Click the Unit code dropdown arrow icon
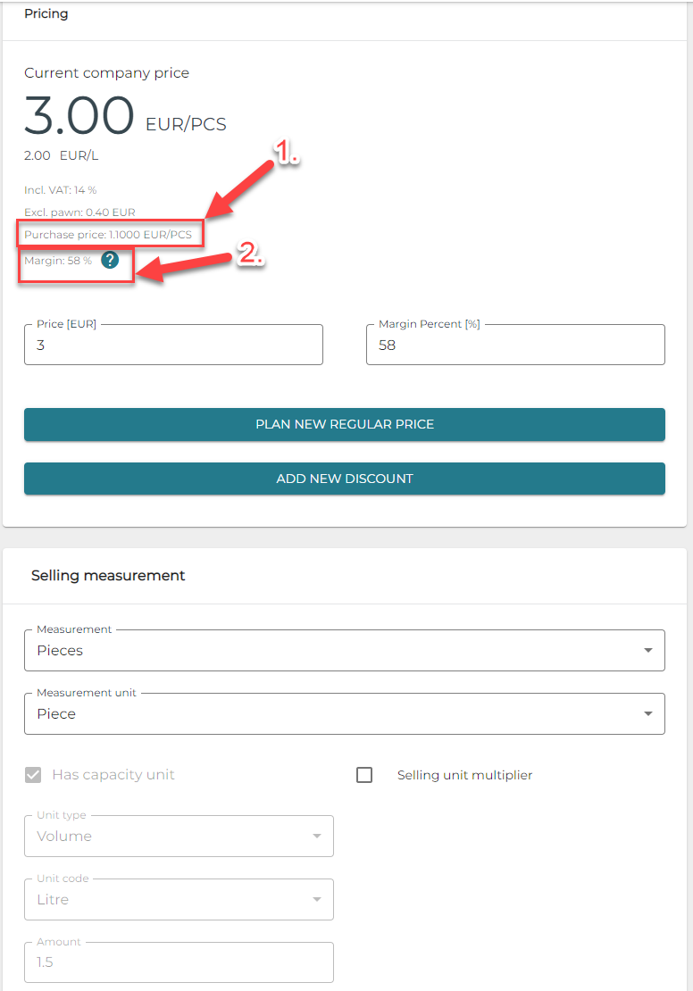693x991 pixels. tap(316, 900)
